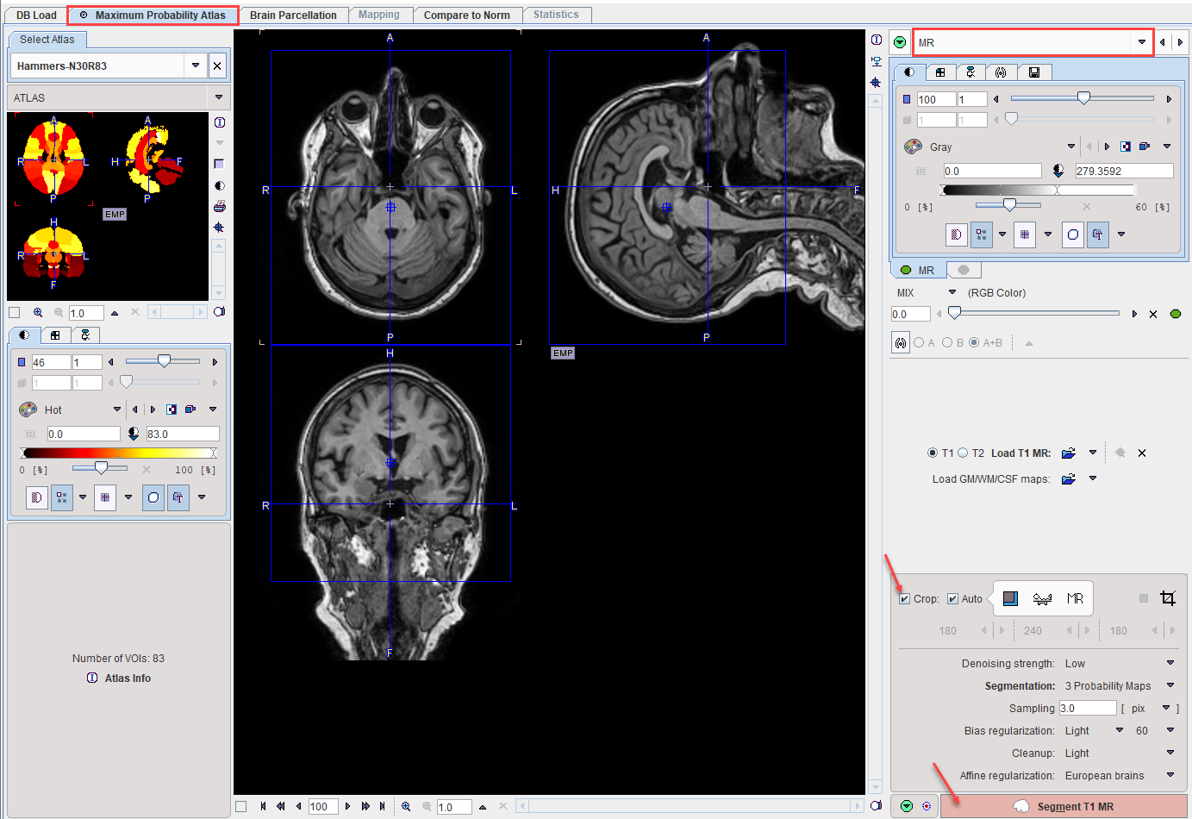Toggle the checkbox at bottom-left of main viewer
This screenshot has width=1192, height=819.
pyautogui.click(x=241, y=806)
